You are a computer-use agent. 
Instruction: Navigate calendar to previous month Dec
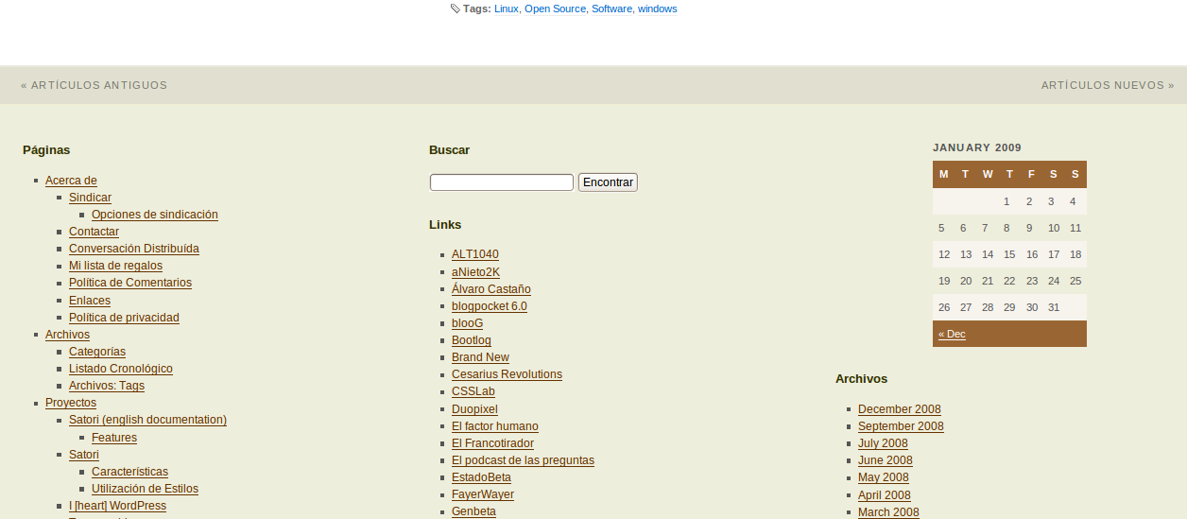952,335
